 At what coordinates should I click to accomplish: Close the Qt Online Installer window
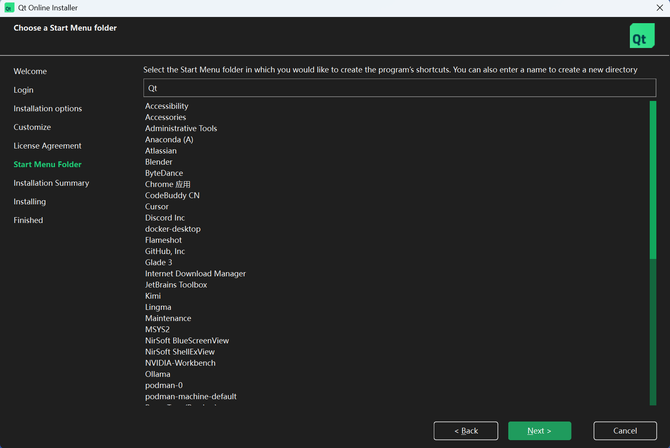[x=660, y=8]
